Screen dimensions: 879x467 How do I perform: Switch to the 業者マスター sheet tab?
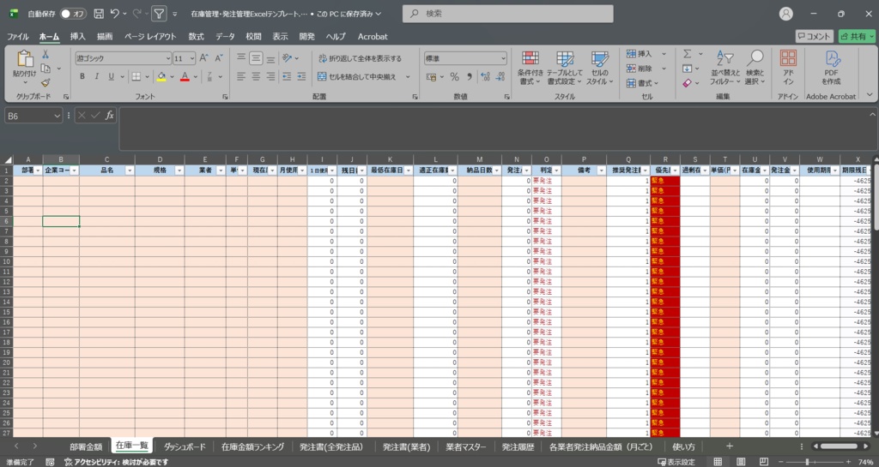(x=466, y=447)
